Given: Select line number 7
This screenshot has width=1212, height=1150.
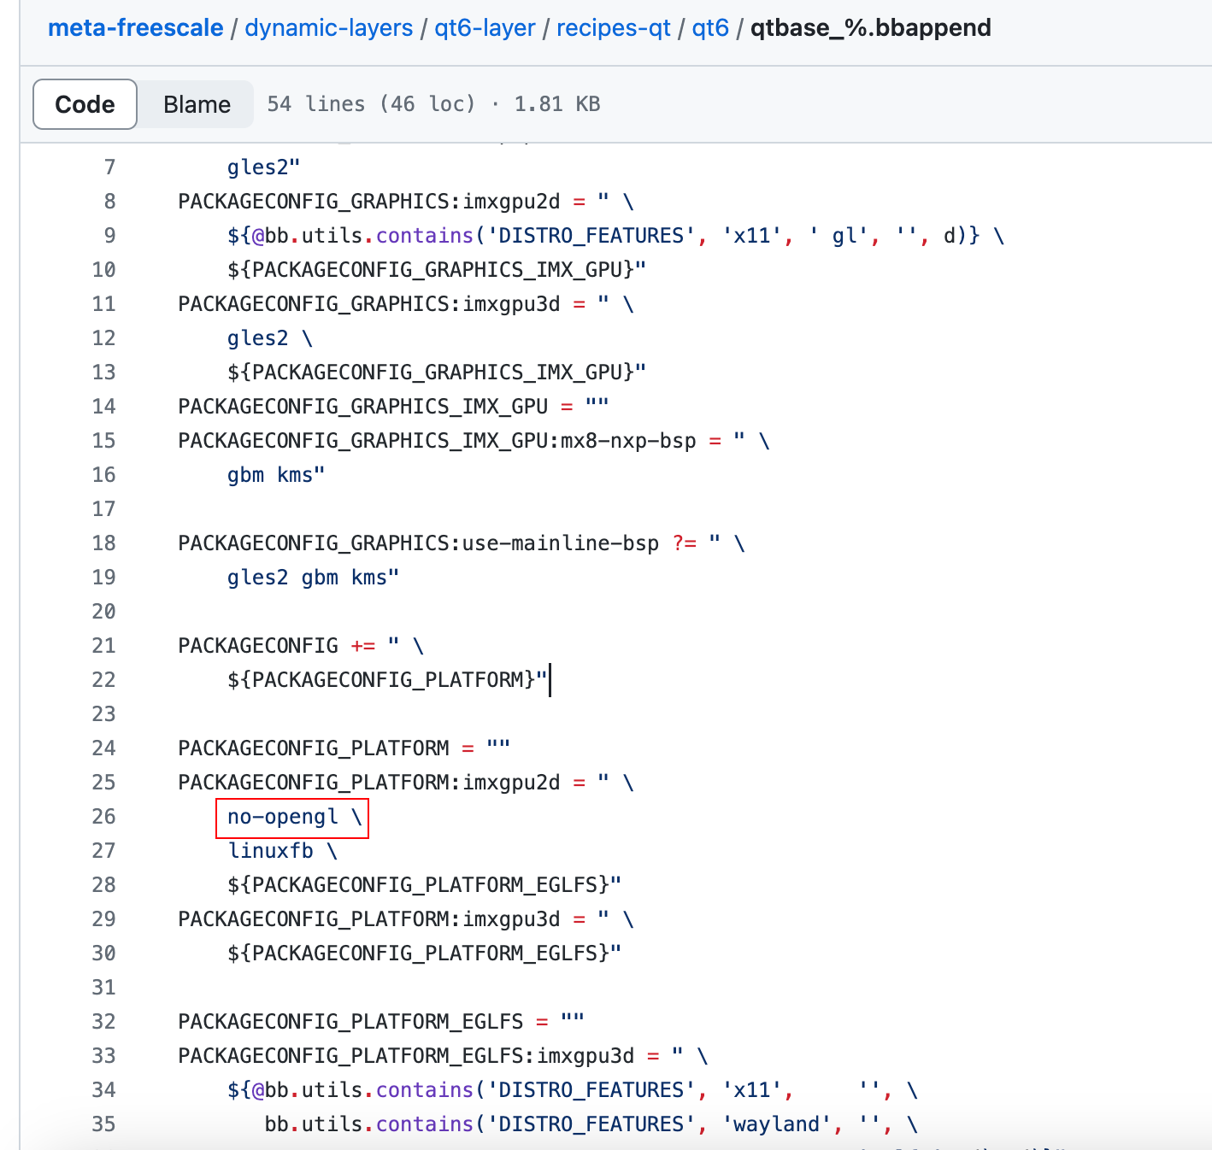Looking at the screenshot, I should (109, 167).
